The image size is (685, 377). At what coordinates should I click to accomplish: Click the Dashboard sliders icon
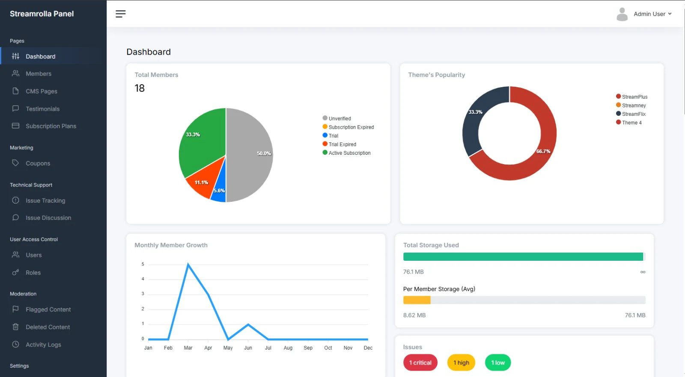coord(16,56)
